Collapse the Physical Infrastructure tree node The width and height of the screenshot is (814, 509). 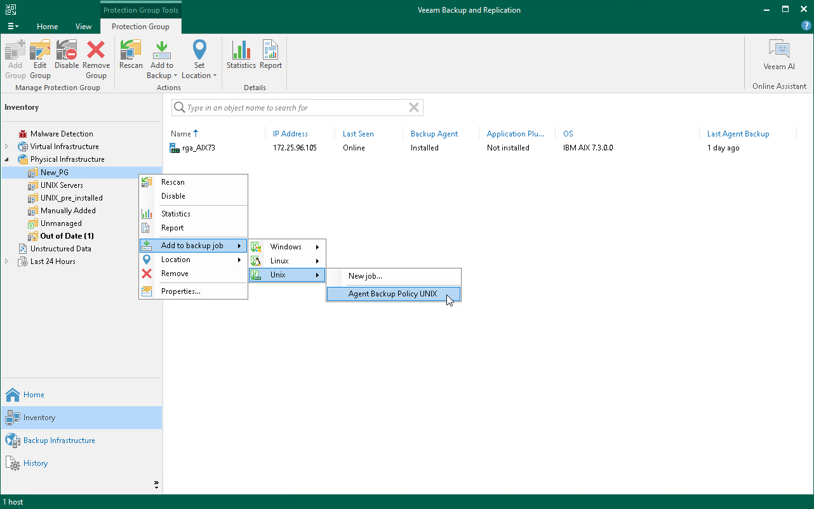click(x=7, y=160)
